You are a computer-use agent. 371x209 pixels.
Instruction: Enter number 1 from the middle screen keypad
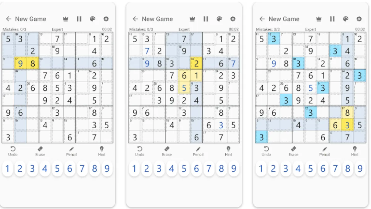pyautogui.click(x=134, y=169)
